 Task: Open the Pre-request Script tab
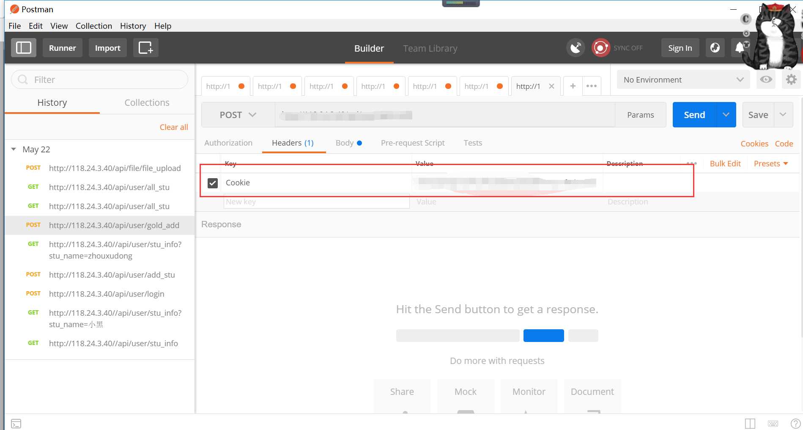pyautogui.click(x=413, y=143)
